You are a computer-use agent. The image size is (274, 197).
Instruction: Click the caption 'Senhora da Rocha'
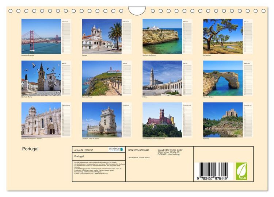[149, 55]
